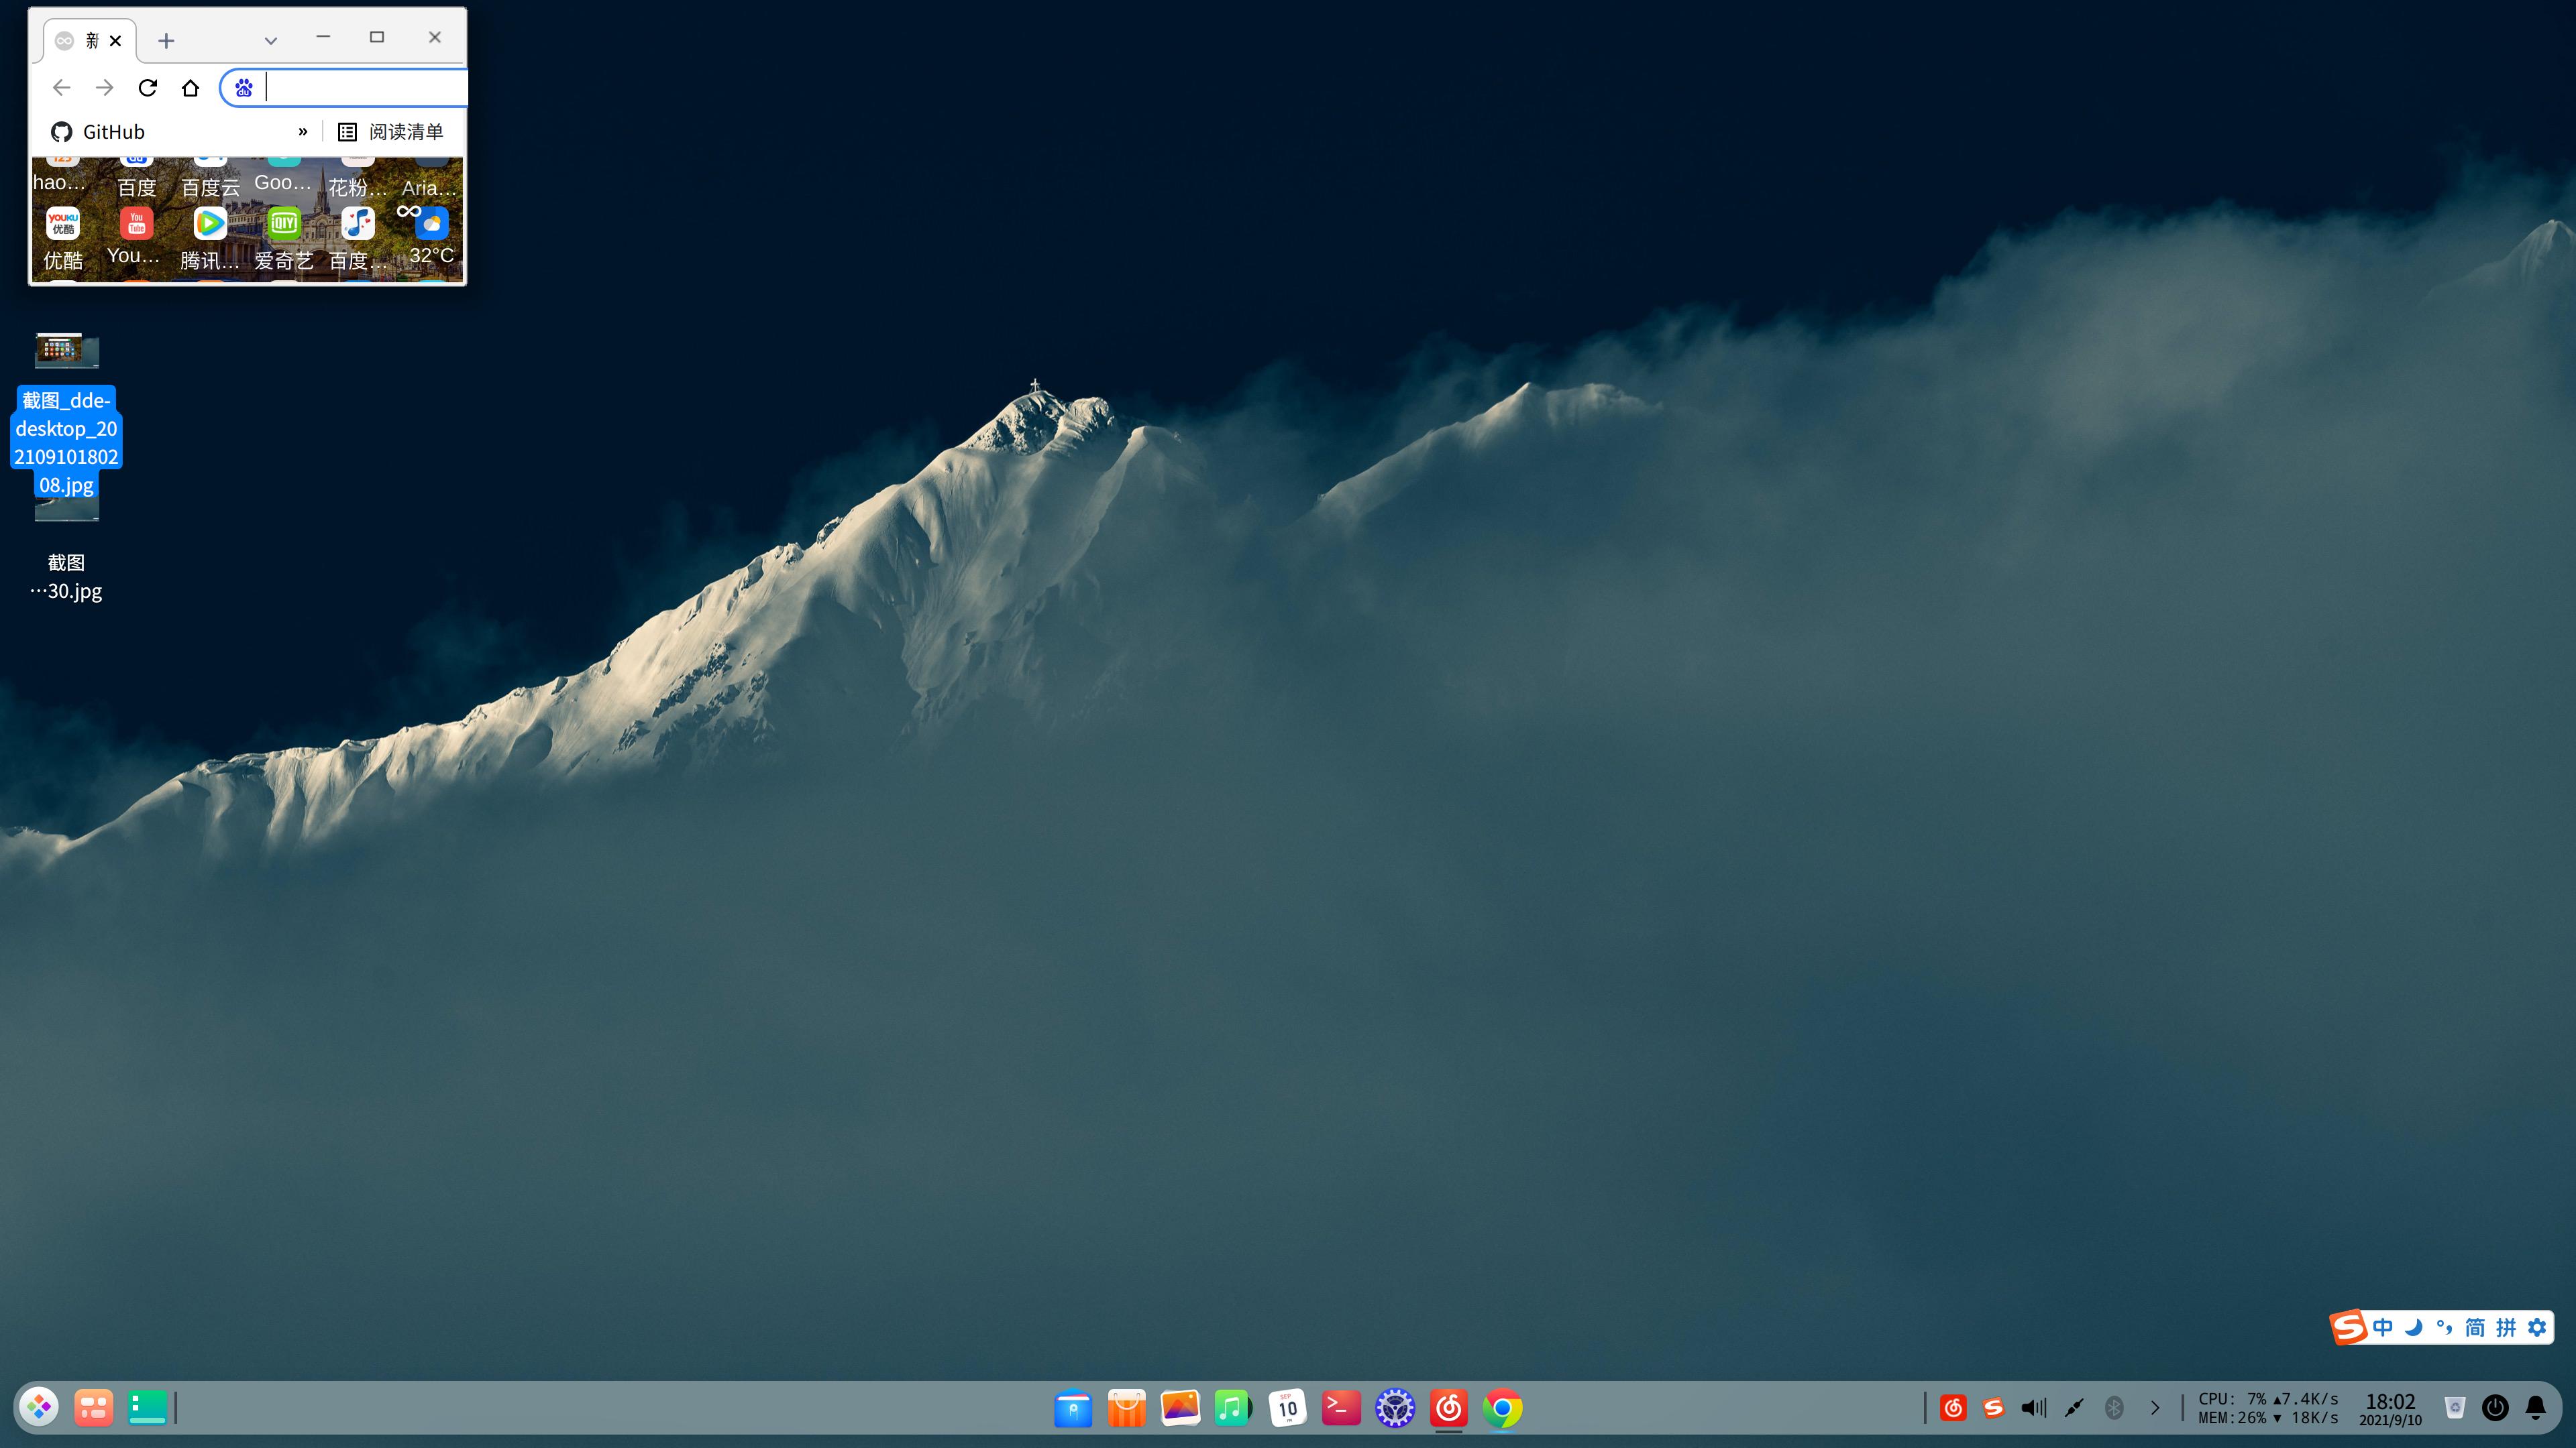Click the browser home icon
Viewport: 2576px width, 1448px height.
(x=190, y=88)
